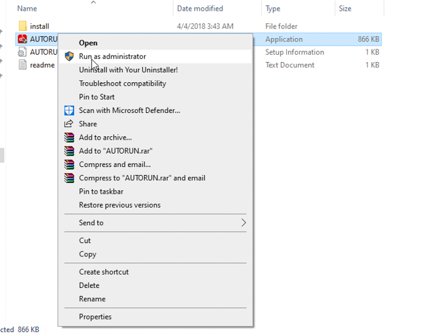
Task: Click the WinRAR icon beside Add to archive
Action: (69, 138)
